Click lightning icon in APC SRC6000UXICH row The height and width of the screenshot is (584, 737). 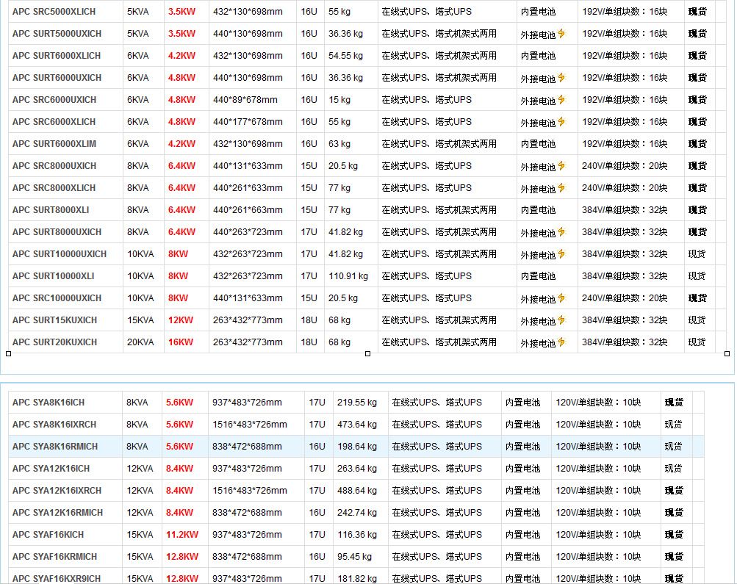coord(562,100)
